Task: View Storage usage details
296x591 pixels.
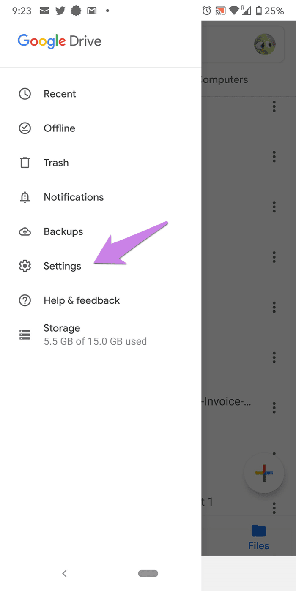Action: (x=100, y=335)
